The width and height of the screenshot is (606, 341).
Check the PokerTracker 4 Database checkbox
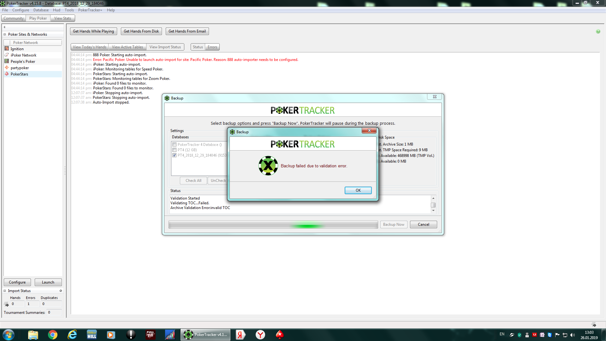coord(174,145)
